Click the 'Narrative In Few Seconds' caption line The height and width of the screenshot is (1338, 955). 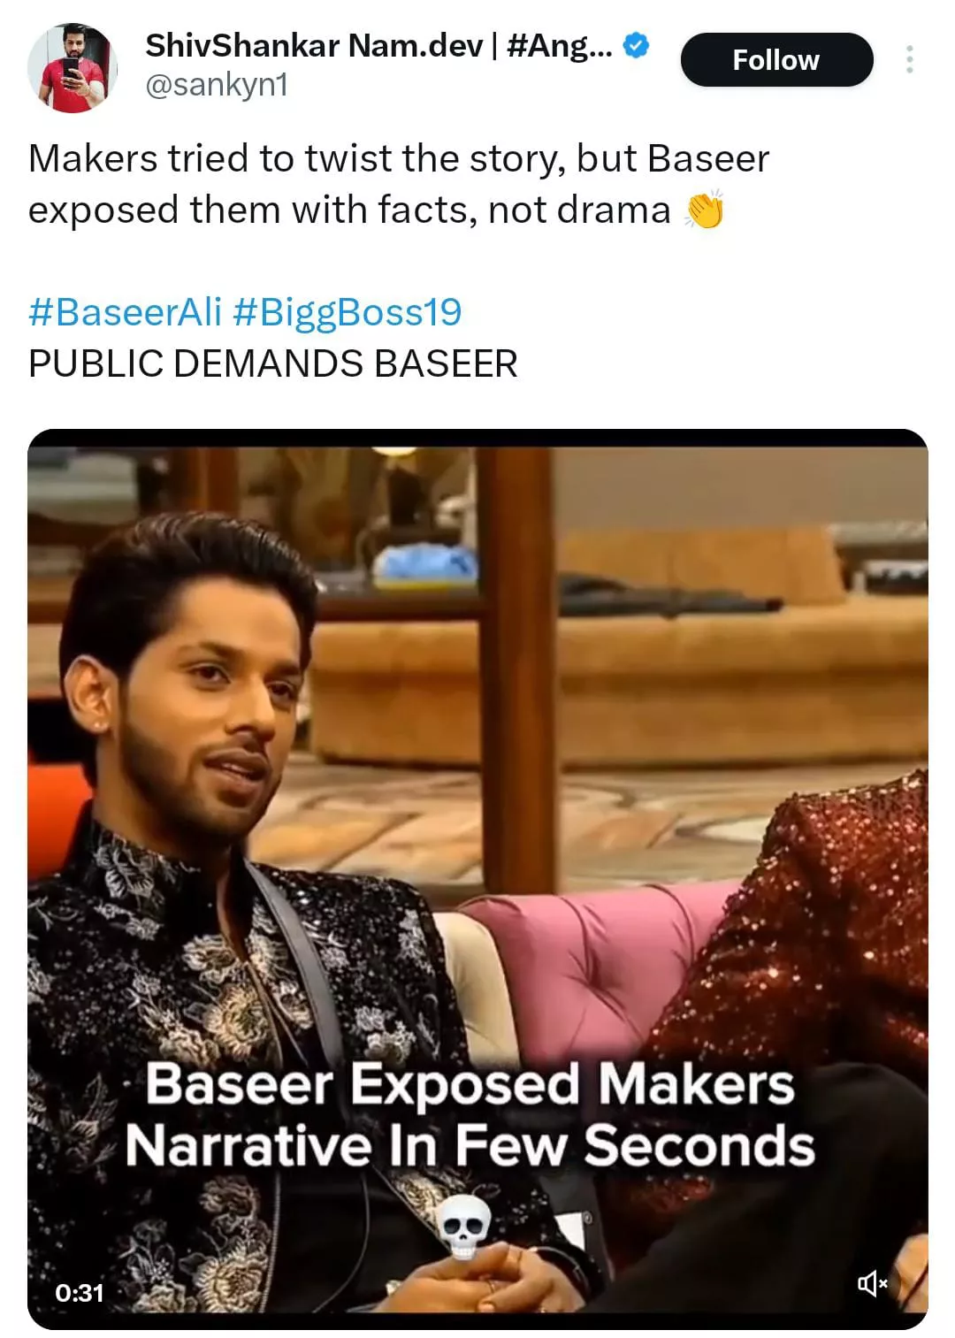click(470, 1145)
